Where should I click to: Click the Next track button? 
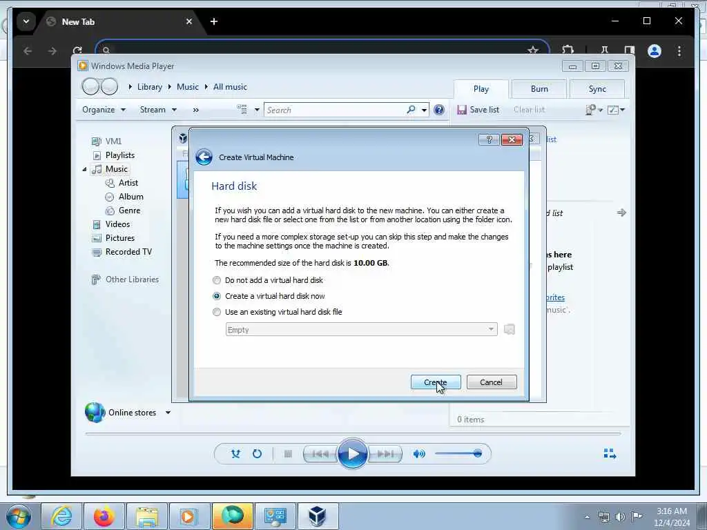385,454
